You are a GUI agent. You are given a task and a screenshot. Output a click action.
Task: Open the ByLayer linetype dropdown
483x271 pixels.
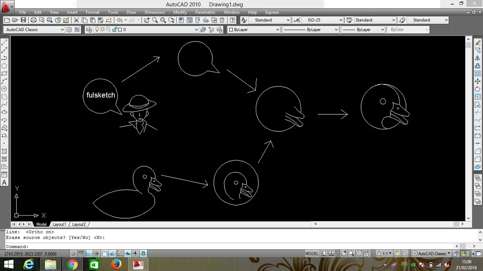[311, 29]
